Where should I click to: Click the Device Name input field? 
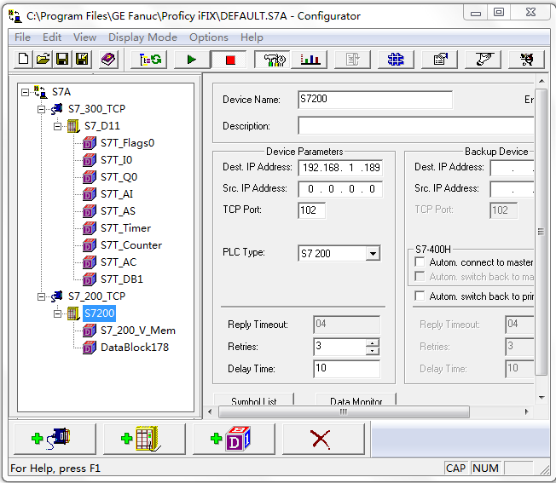coord(375,100)
